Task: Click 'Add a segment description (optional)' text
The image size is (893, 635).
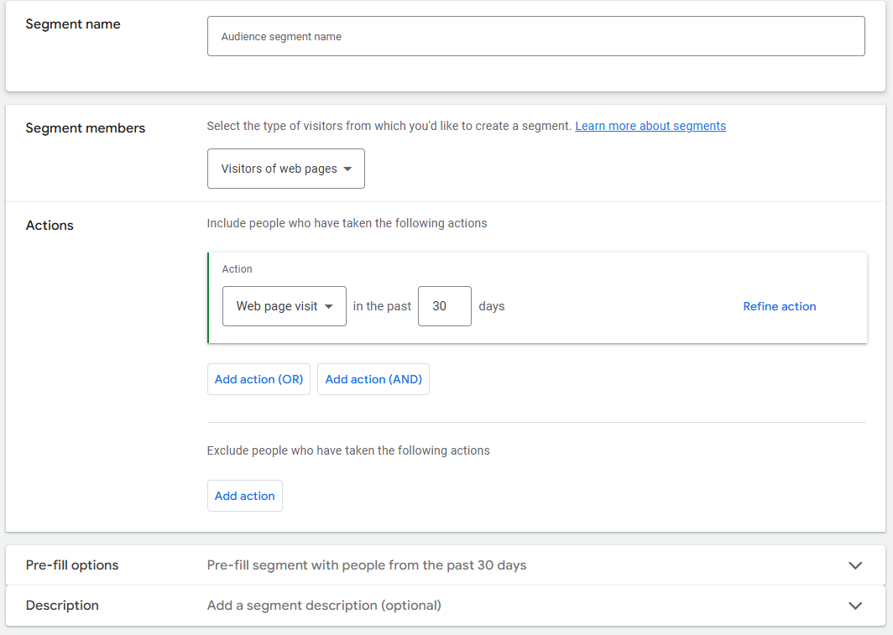Action: pos(324,606)
